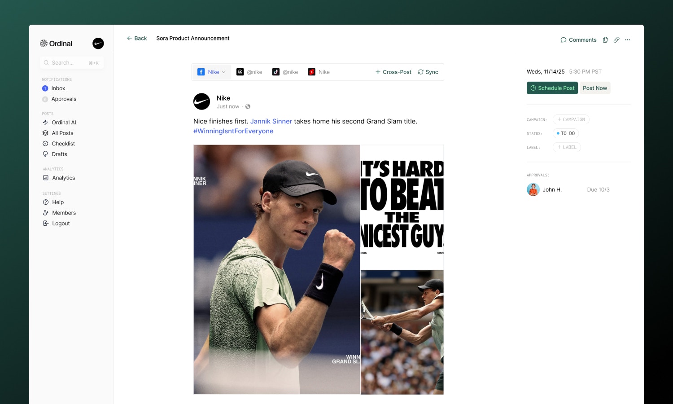Click the Due 10/3 approval date
673x404 pixels.
tap(598, 190)
